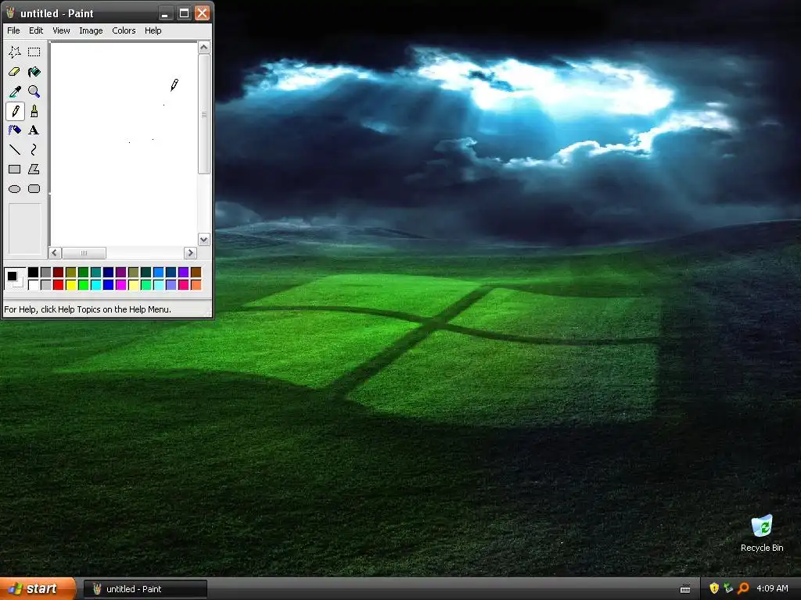Click the Start button

[38, 589]
